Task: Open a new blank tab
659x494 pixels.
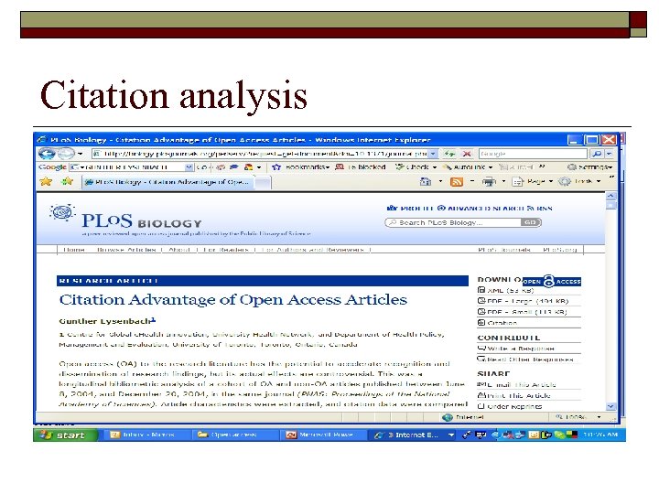Action: pos(263,182)
